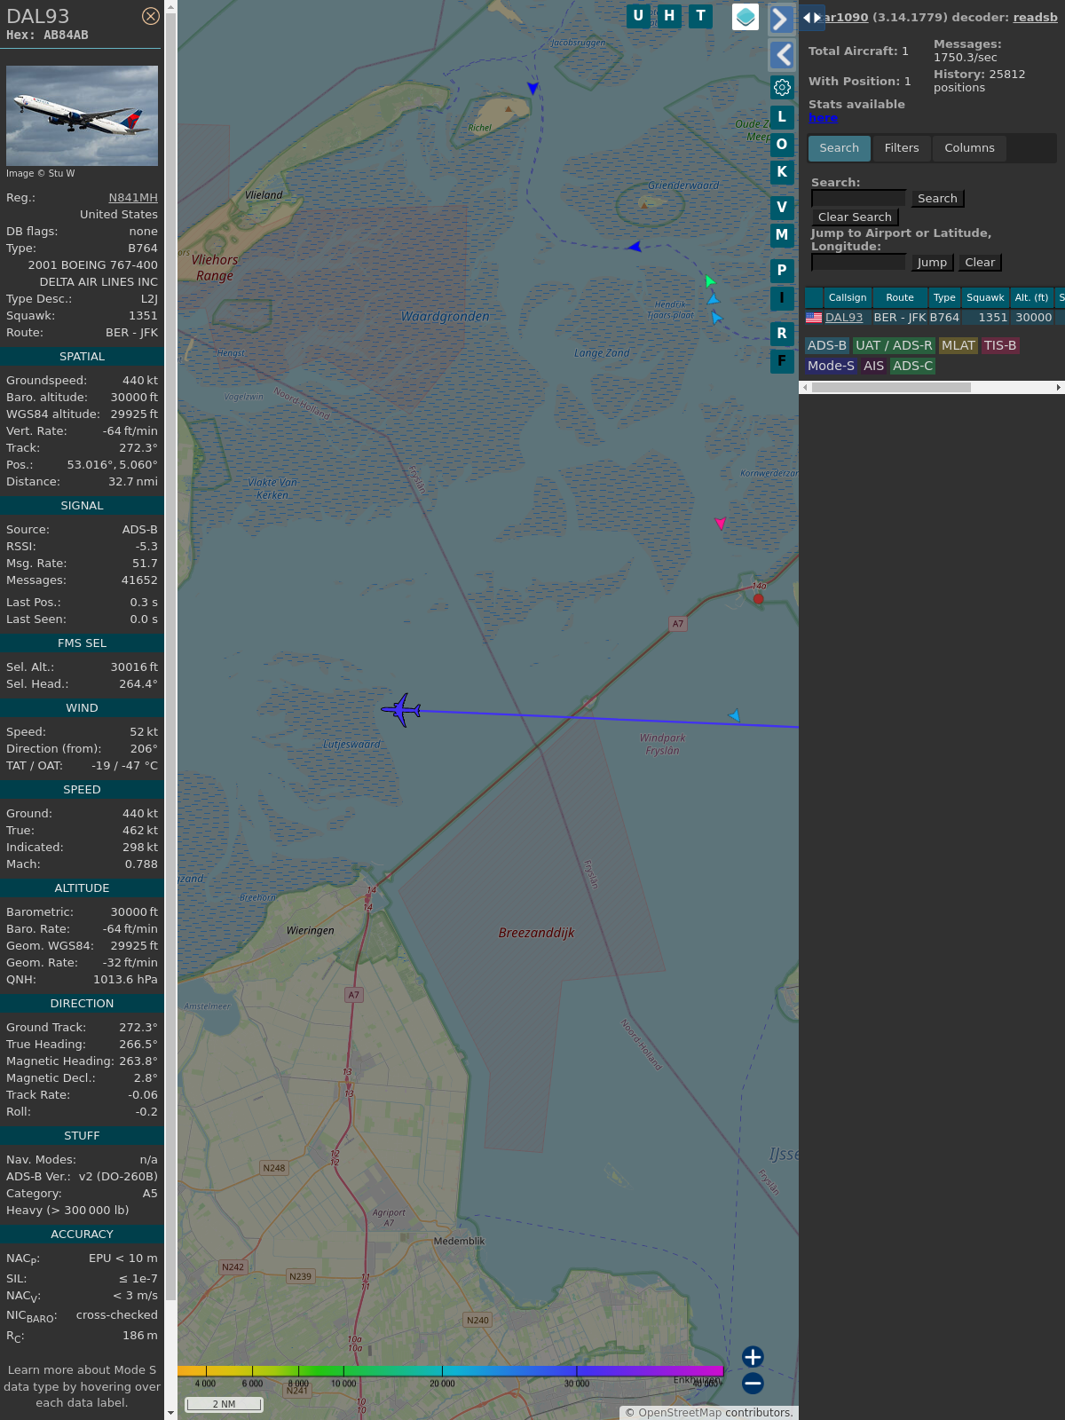Toggle the M map option
The height and width of the screenshot is (1420, 1065).
(782, 235)
